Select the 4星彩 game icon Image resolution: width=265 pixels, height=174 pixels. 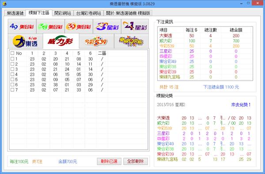point(135,26)
